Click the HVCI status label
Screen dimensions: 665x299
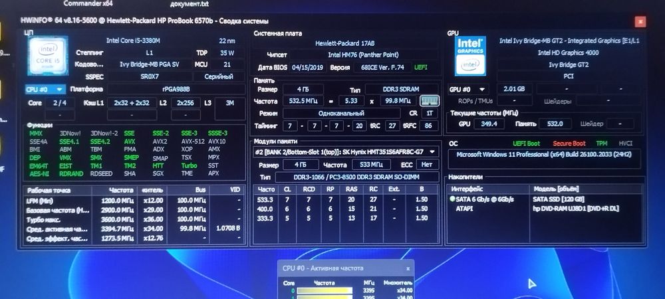click(x=624, y=144)
